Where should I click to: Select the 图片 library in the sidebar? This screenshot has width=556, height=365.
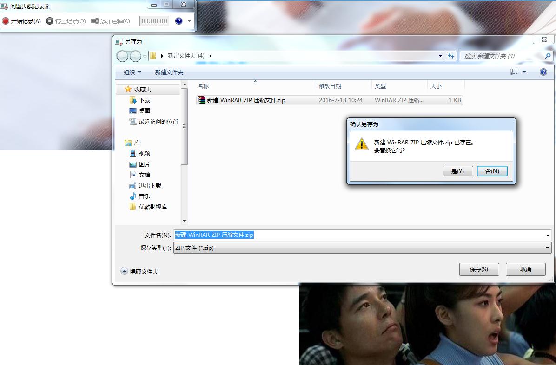click(143, 164)
